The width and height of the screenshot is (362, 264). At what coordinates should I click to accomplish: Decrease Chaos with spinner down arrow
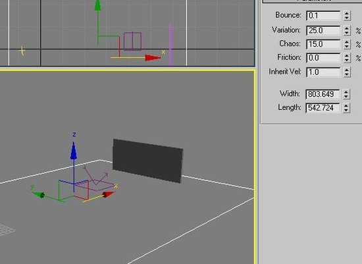pyautogui.click(x=347, y=47)
